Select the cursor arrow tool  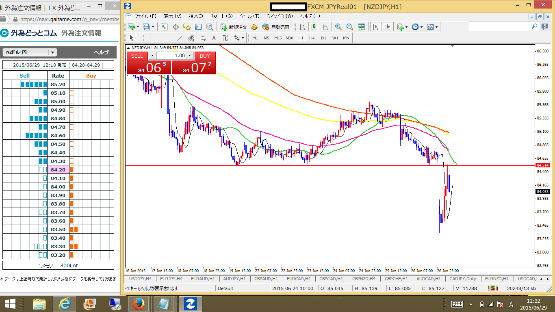click(x=131, y=38)
